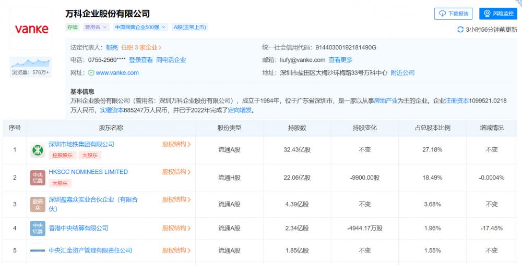
Task: Select the -17.45% change cell
Action: click(x=491, y=228)
